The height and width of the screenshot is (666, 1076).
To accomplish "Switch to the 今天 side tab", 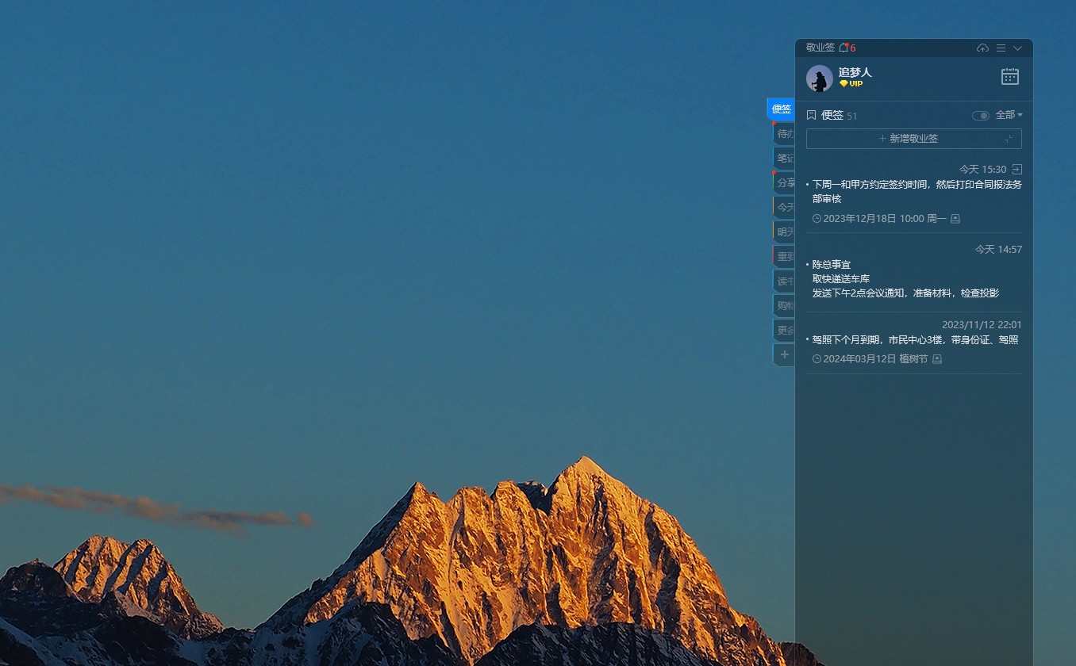I will [x=784, y=207].
